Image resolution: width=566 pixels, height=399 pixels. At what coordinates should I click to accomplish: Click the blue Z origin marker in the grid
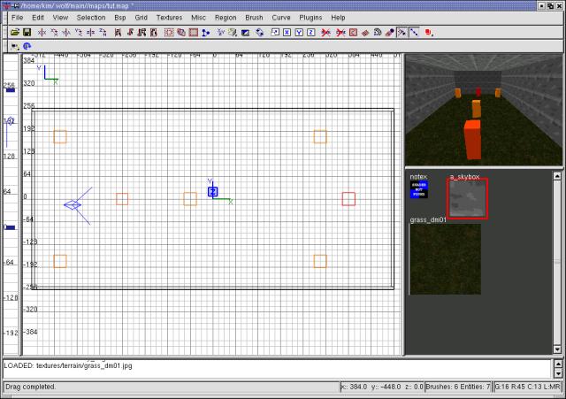[x=212, y=192]
